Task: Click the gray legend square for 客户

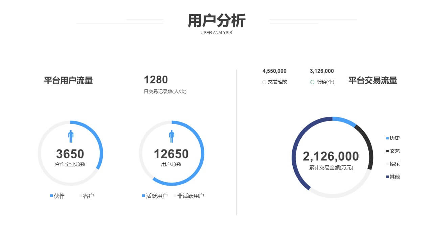Action: coord(81,196)
